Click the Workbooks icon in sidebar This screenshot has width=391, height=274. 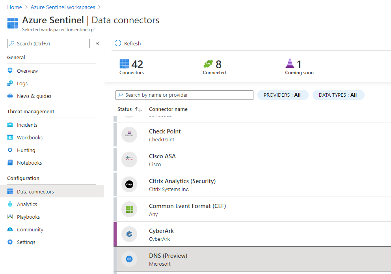pyautogui.click(x=10, y=137)
